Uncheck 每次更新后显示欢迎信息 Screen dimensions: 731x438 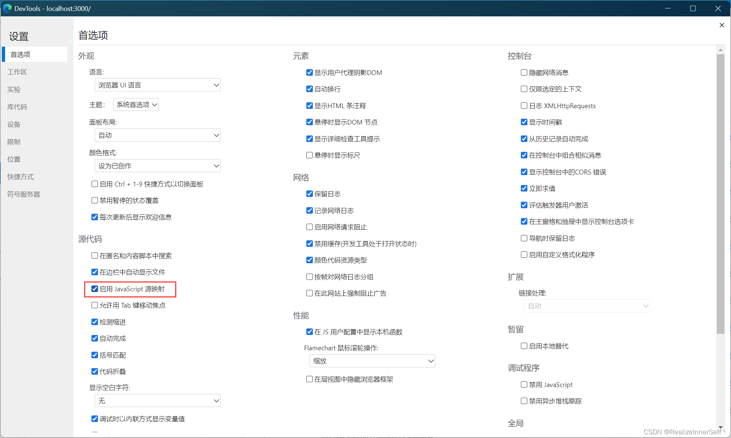click(95, 217)
